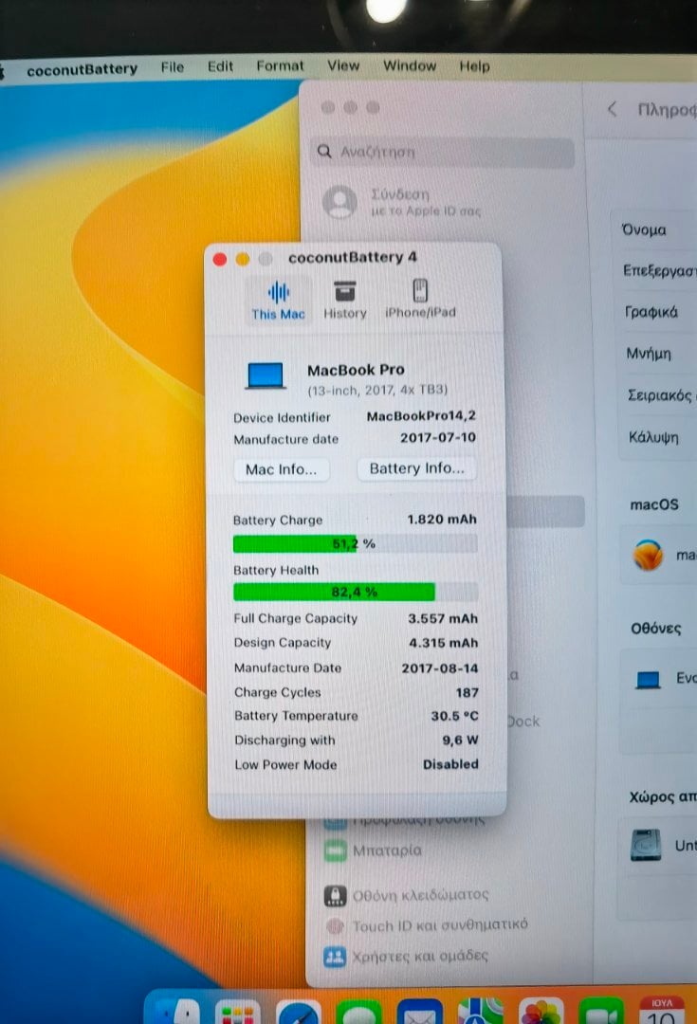
Task: Click the Battery Info... button
Action: pyautogui.click(x=416, y=468)
